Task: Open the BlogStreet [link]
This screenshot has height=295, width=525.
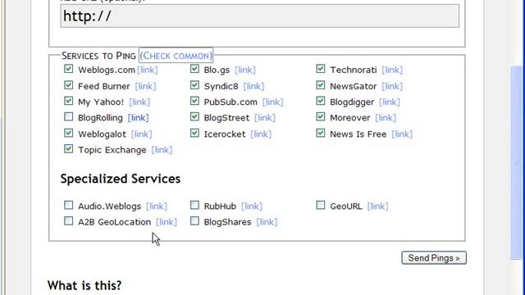Action: tap(265, 118)
